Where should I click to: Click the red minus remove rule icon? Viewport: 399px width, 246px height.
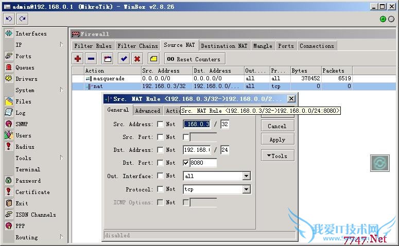[91, 59]
